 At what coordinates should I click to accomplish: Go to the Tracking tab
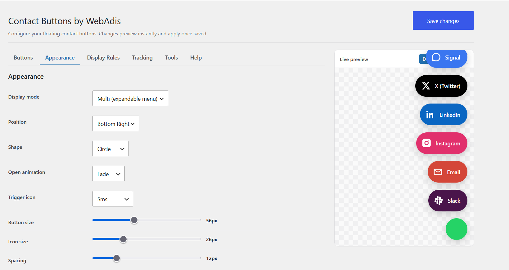pos(142,58)
